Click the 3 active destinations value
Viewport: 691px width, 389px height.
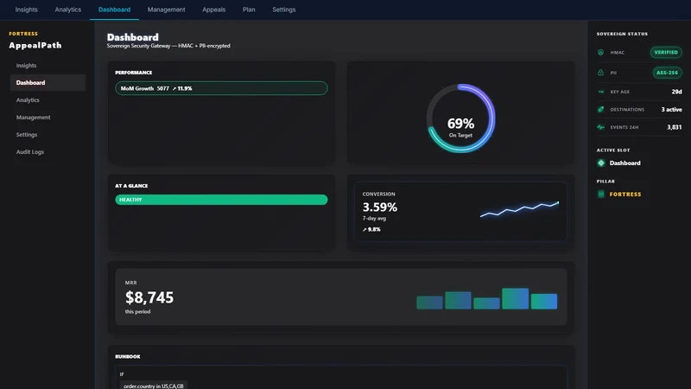click(671, 110)
